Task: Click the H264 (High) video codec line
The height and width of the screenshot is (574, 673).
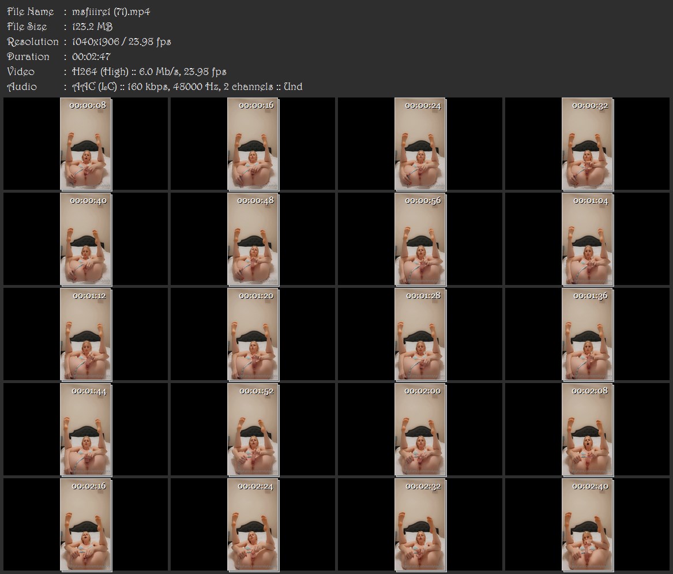Action: (x=149, y=72)
